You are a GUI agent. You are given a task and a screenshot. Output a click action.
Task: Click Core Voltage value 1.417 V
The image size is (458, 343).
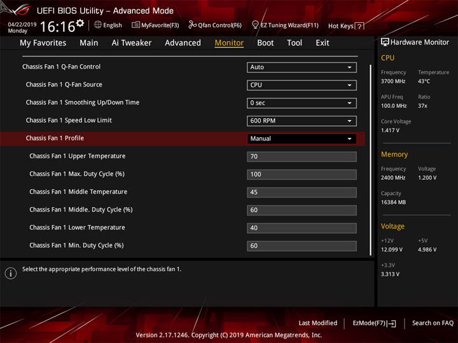coord(390,130)
